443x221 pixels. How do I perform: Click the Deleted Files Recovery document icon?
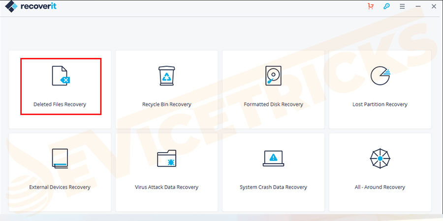[x=61, y=76]
